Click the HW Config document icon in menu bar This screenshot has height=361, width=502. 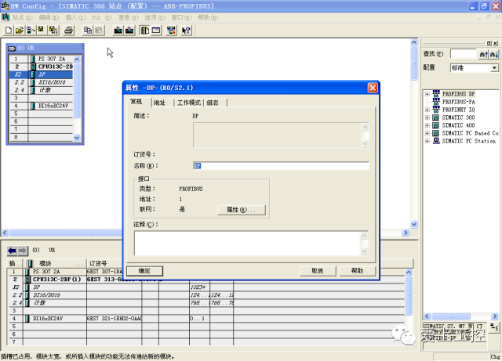[x=5, y=17]
